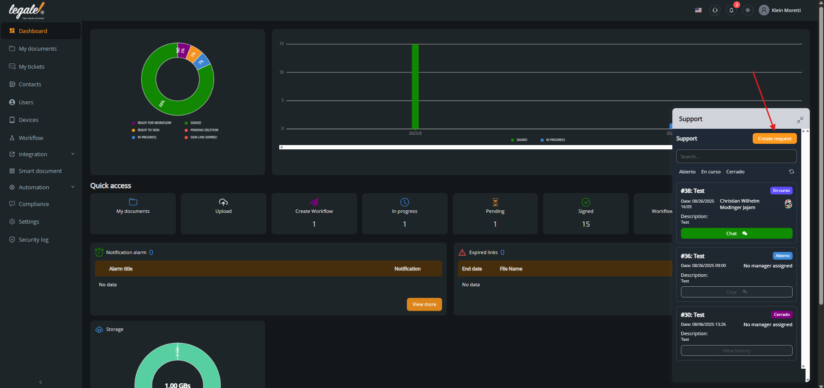Toggle PENDING DELETION legend item

(201, 130)
